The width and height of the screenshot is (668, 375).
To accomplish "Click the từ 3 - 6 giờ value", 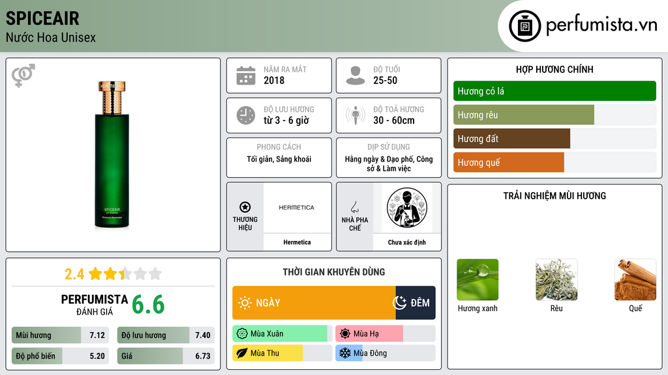I will [286, 120].
